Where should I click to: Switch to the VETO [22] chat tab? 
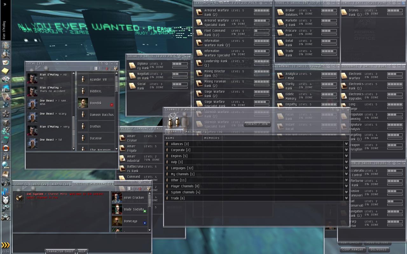(41, 184)
